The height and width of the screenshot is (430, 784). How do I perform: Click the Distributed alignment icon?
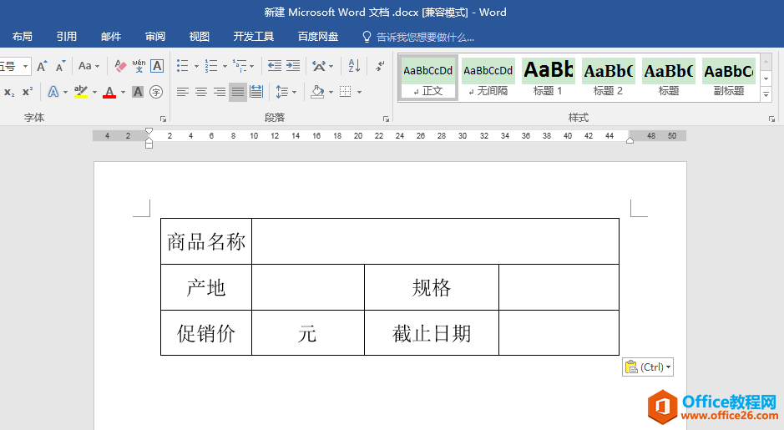[256, 92]
